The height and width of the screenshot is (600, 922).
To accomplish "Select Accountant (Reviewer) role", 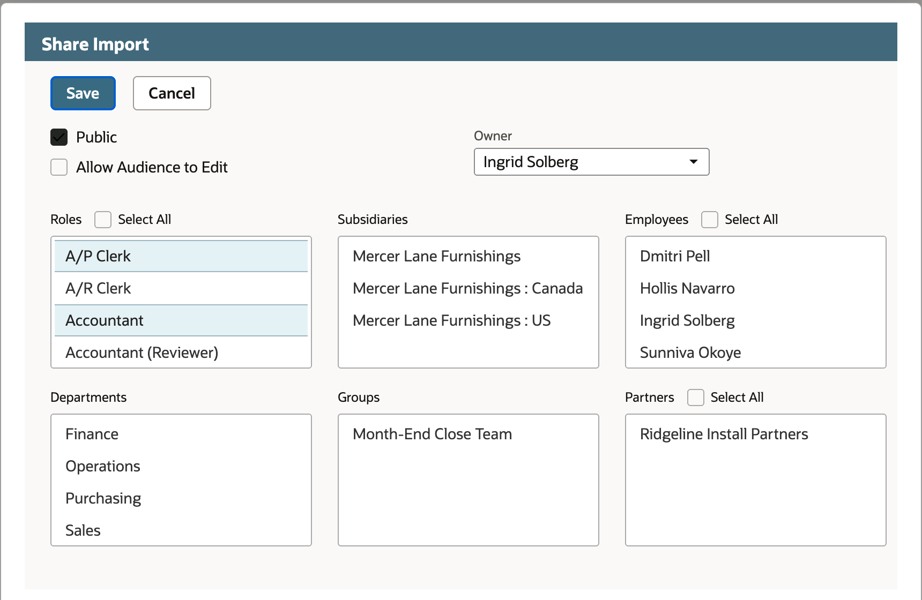I will (181, 352).
